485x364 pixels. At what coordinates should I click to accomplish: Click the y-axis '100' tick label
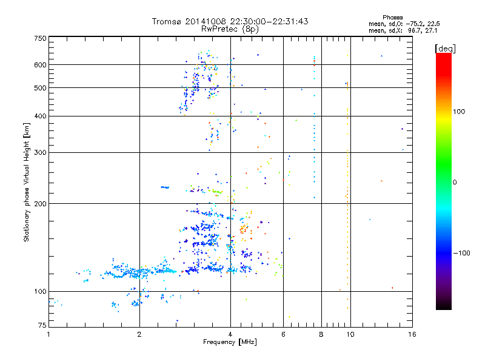(40, 292)
